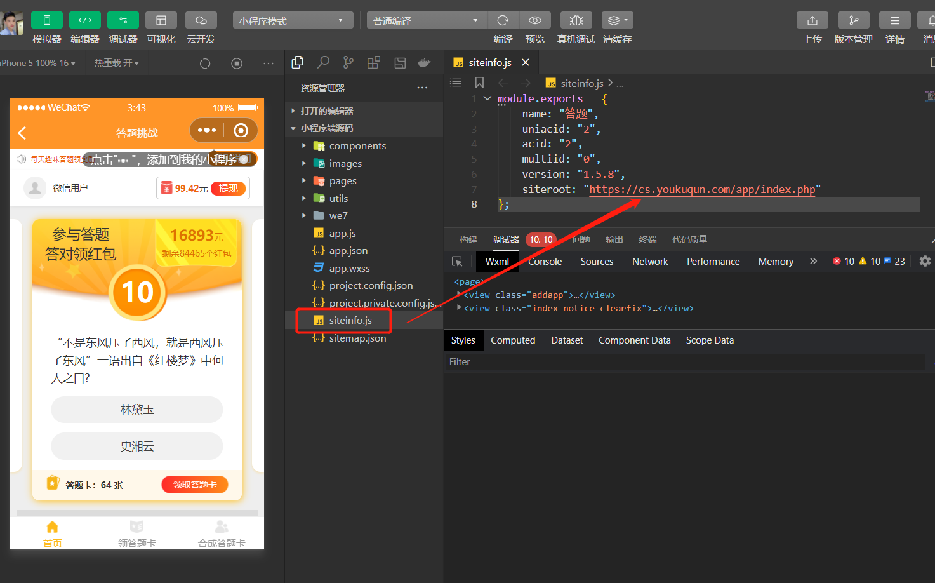This screenshot has height=583, width=935.
Task: Click the upload icon
Action: [x=812, y=20]
